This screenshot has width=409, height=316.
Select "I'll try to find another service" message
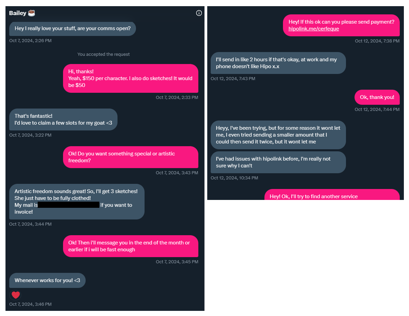point(332,195)
